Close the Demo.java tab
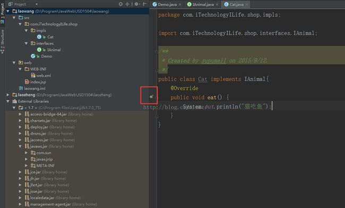345x208 pixels. coord(180,4)
